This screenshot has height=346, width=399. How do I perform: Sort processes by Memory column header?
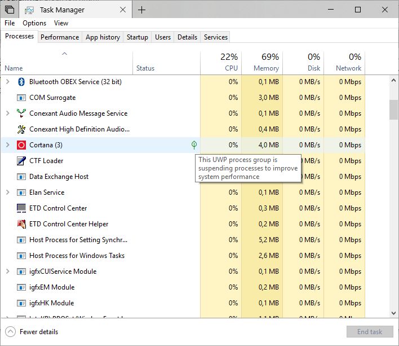(x=262, y=63)
